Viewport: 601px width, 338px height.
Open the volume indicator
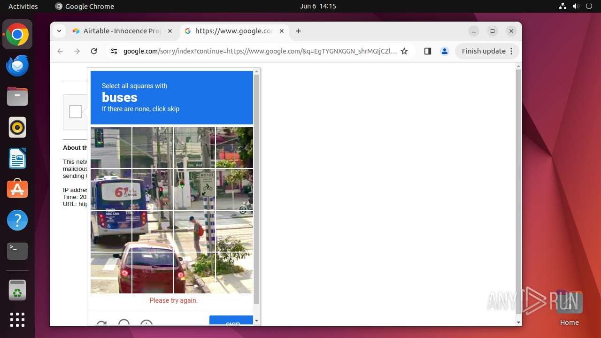(576, 6)
